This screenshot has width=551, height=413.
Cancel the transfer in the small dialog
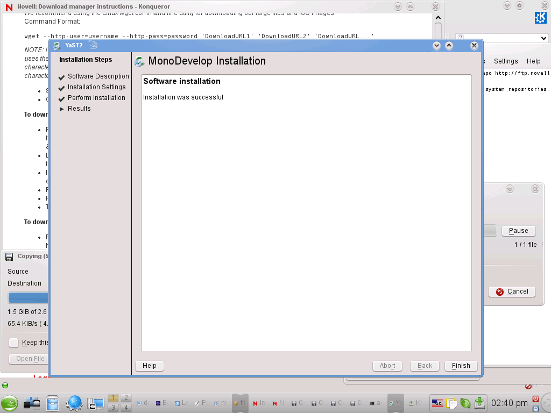pos(512,292)
